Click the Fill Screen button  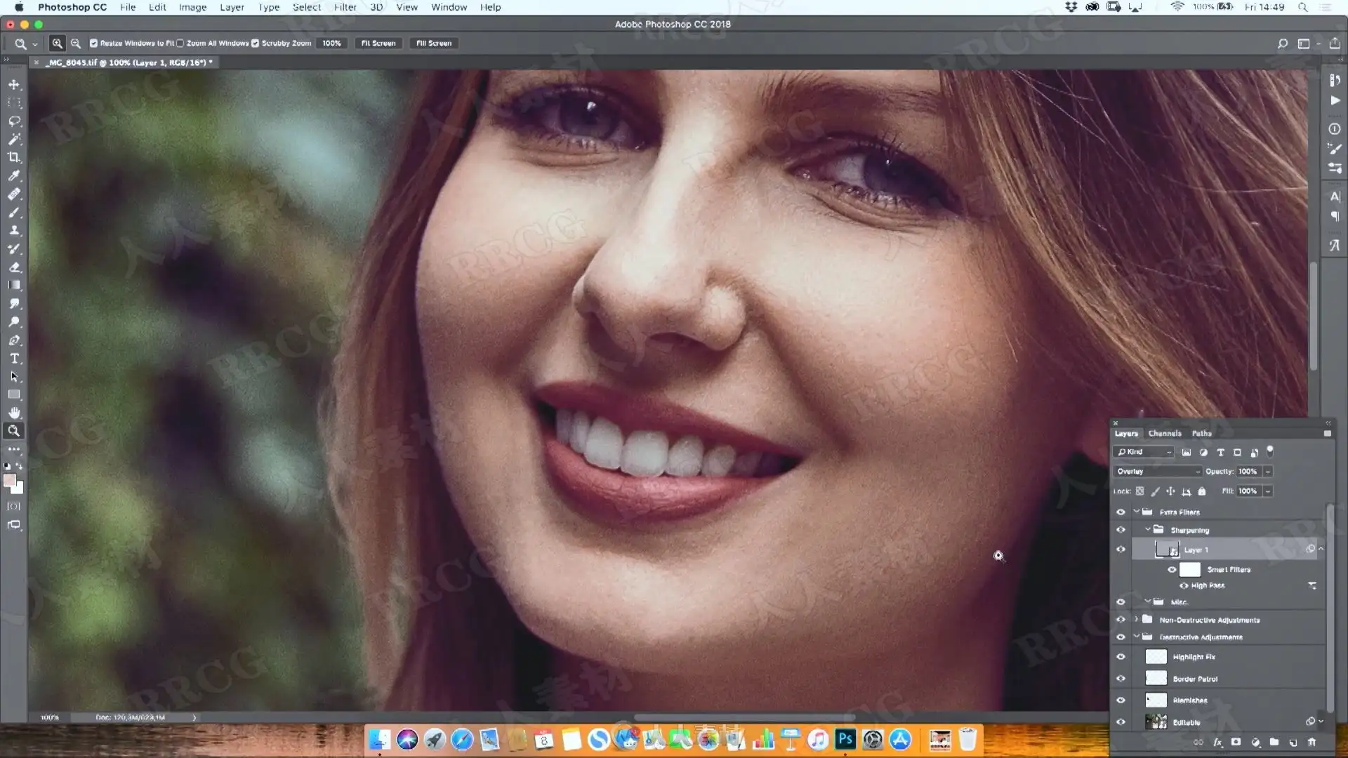434,44
